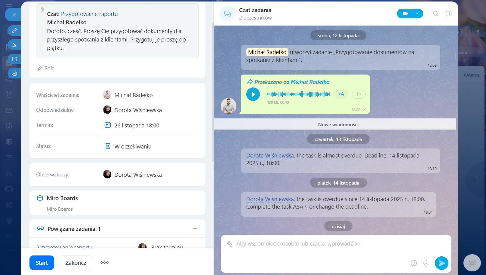Start a video call in the task chat
Screen dimensions: 486x275
[405, 14]
